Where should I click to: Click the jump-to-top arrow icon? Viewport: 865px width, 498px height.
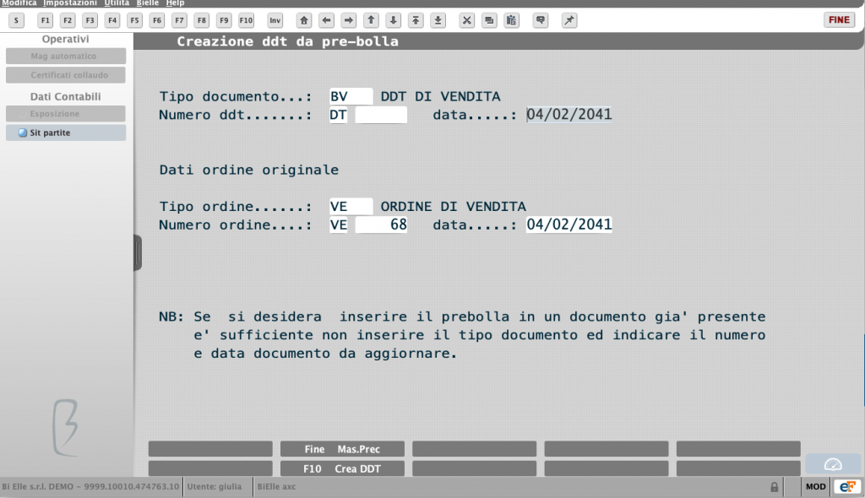(416, 20)
